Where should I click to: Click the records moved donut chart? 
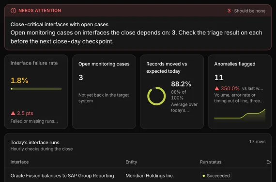156,96
